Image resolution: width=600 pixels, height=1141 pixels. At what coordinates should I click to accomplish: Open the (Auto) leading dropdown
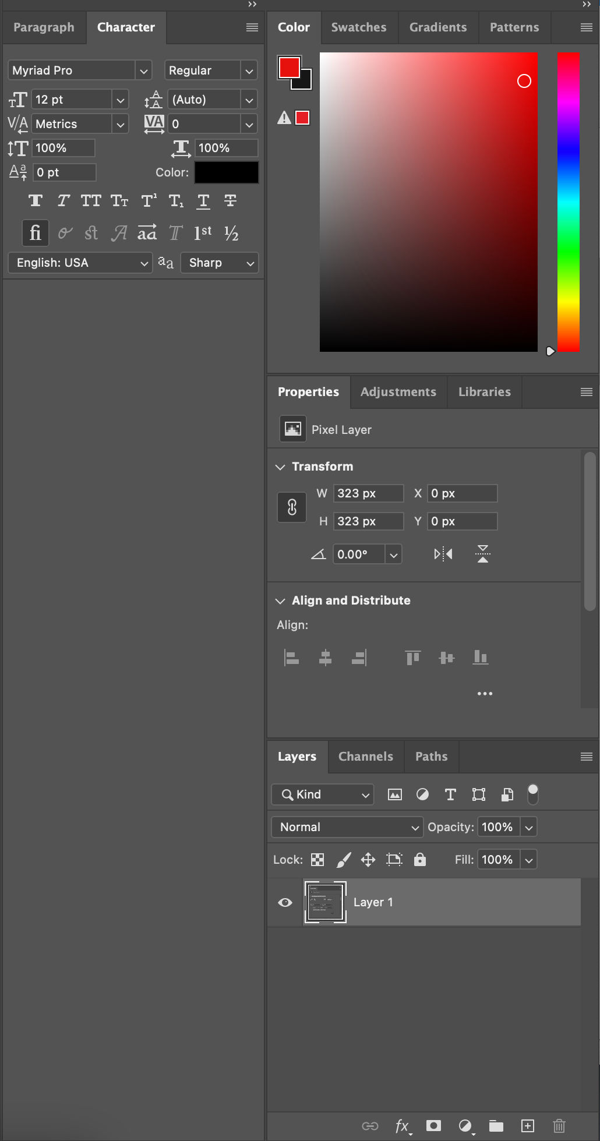point(249,100)
